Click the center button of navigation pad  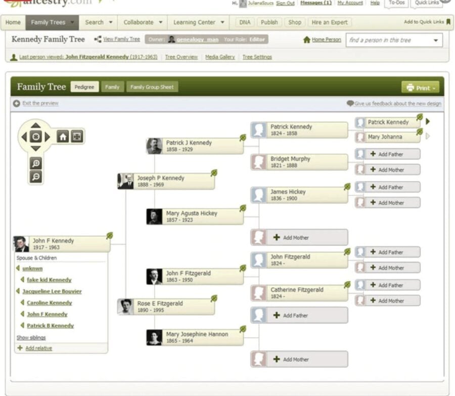tap(35, 137)
